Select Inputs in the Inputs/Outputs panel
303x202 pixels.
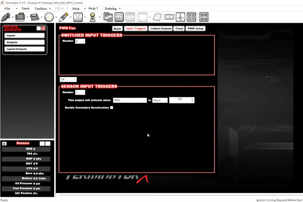pyautogui.click(x=24, y=36)
